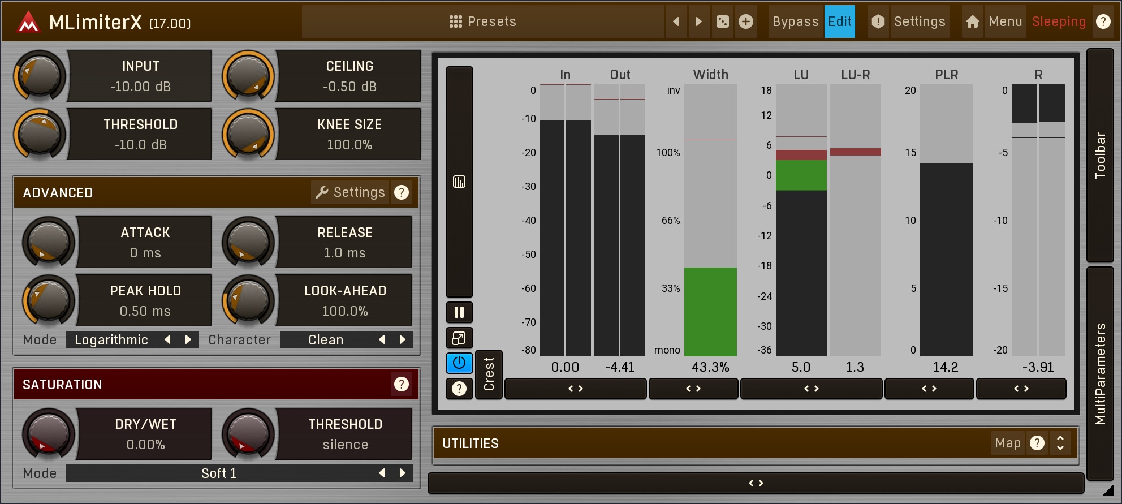Toggle the Bypass button

pos(795,21)
